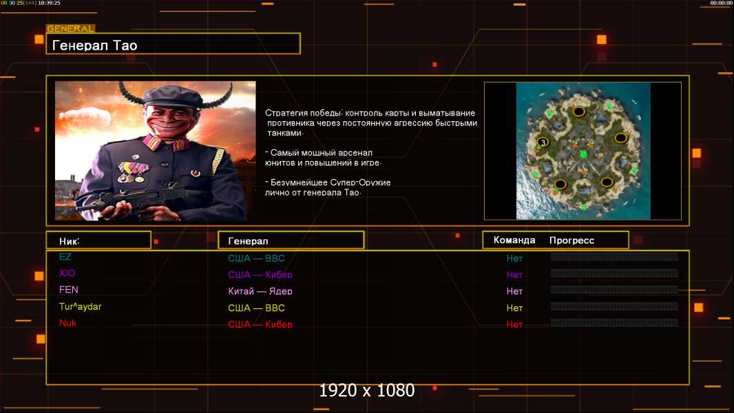Click the line 'Безумнейшее Супер-Оружие'

[x=331, y=182]
